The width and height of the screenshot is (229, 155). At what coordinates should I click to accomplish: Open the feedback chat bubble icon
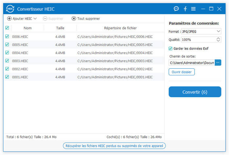176,9
